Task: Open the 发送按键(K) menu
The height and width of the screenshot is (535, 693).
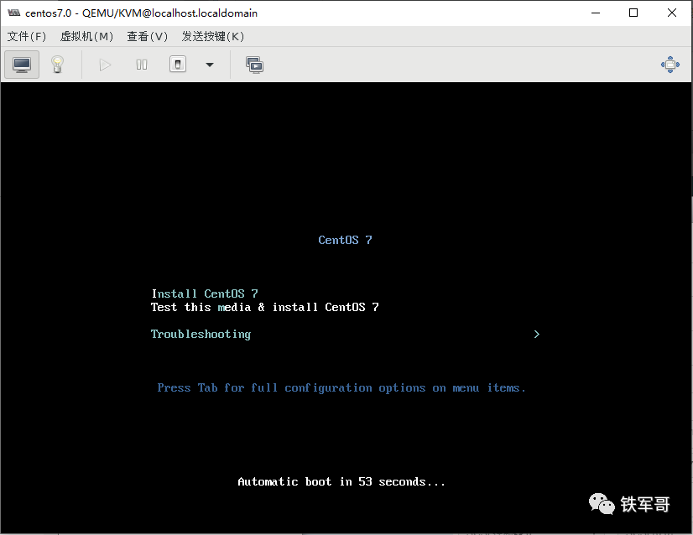Action: 212,36
